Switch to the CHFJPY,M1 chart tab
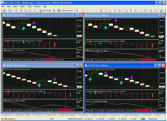Screen dimensions: 167x121 [147, 115]
